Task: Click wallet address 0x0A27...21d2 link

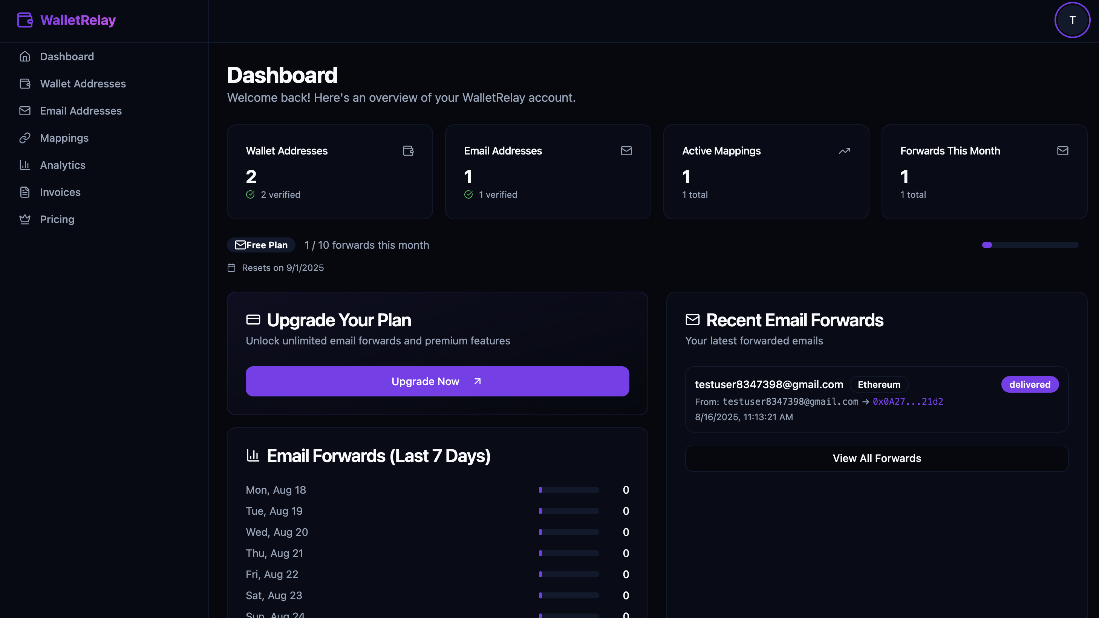Action: pos(908,402)
